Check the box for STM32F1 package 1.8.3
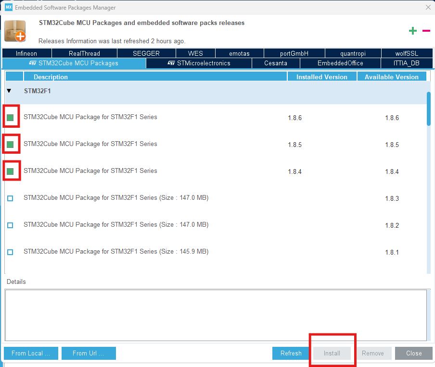Screen dimensions: 435x367 click(10, 198)
